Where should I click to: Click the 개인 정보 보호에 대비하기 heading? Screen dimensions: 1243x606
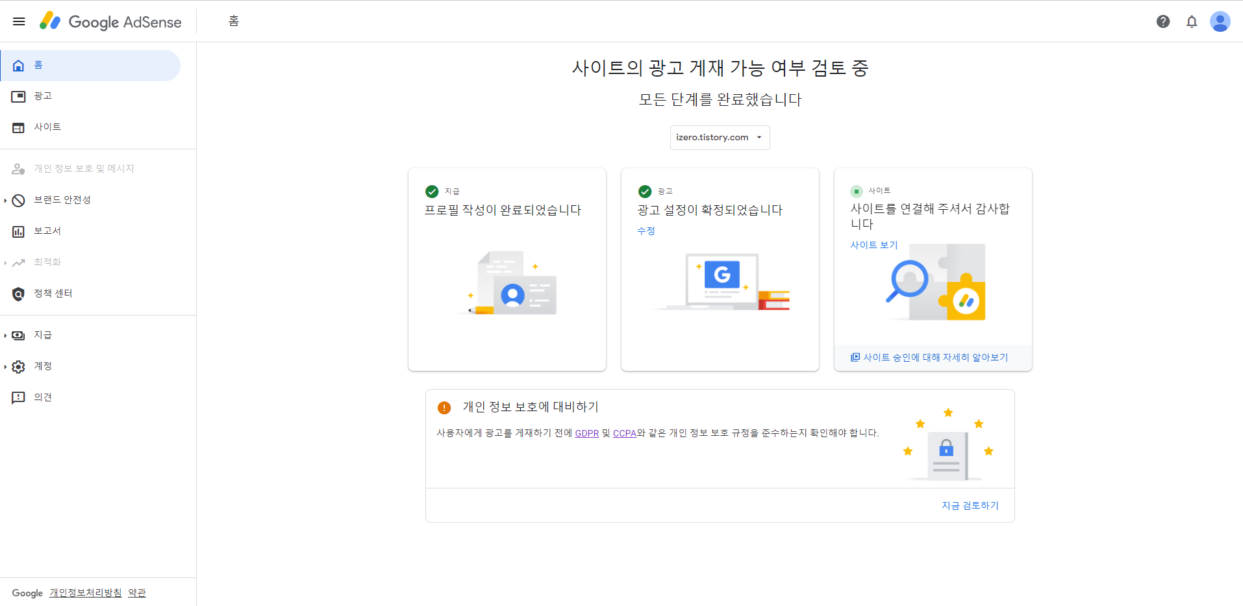tap(531, 407)
